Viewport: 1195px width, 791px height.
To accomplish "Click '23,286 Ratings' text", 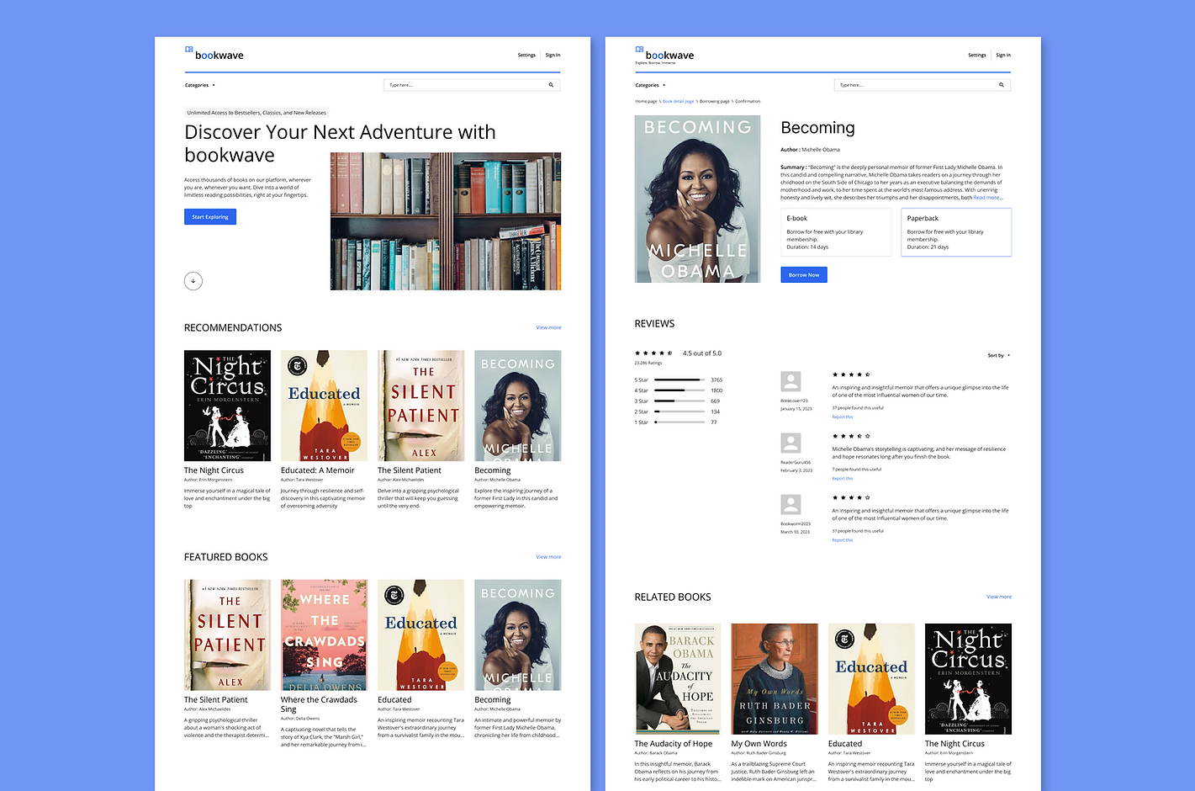I will [648, 364].
